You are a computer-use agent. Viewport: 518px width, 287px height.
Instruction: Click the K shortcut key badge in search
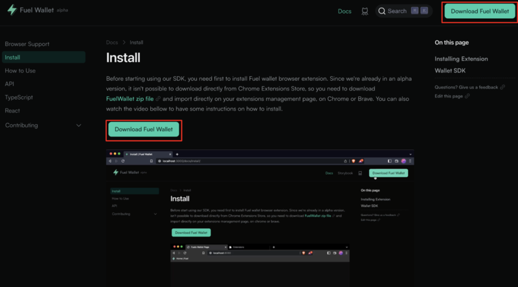(x=424, y=10)
